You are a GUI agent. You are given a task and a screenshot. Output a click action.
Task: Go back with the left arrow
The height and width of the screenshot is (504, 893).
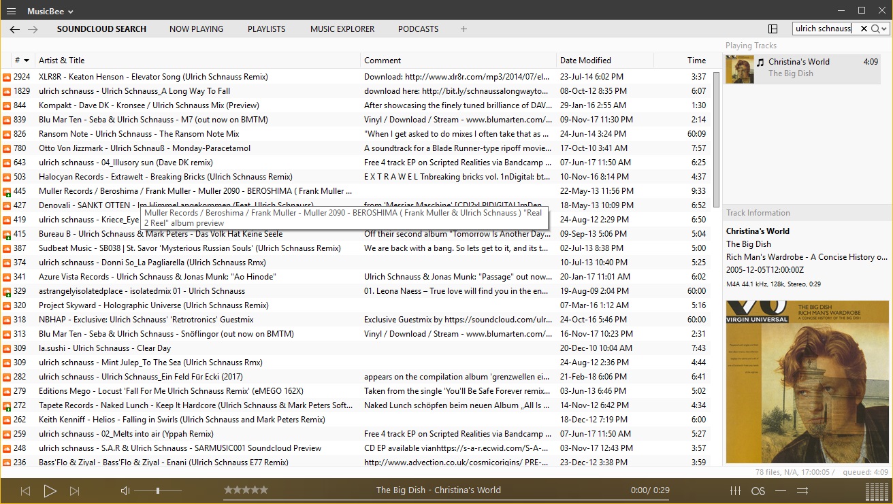pyautogui.click(x=15, y=29)
